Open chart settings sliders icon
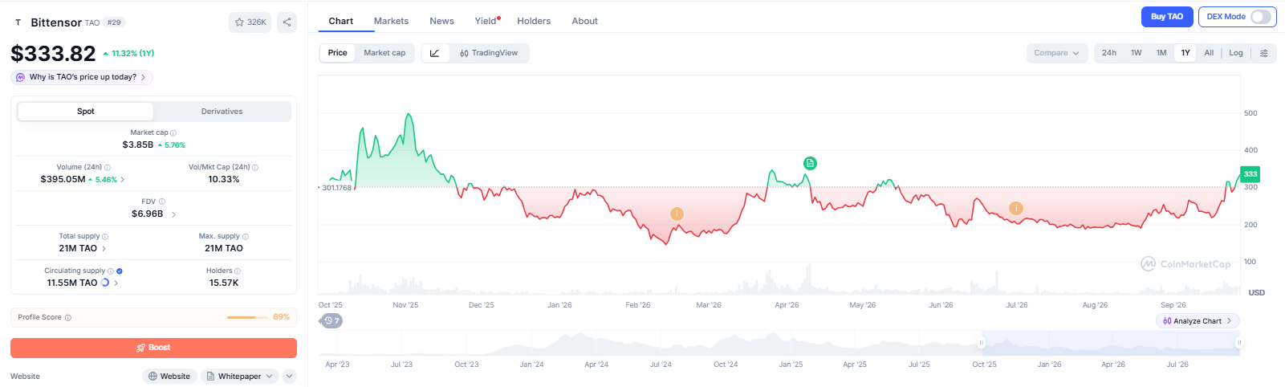The height and width of the screenshot is (387, 1285). 1264,53
